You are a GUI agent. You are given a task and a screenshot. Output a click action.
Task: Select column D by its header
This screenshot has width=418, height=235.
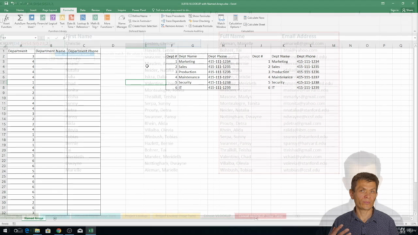pos(113,46)
